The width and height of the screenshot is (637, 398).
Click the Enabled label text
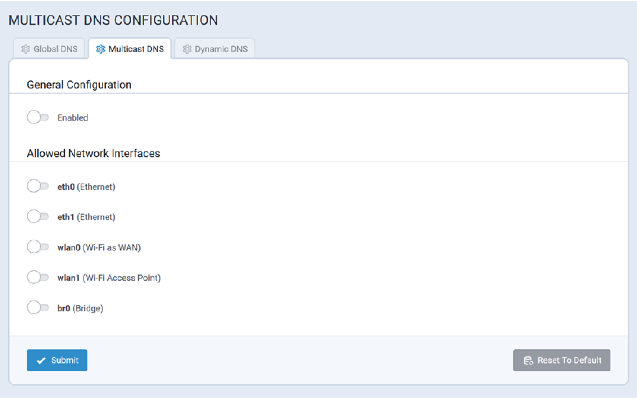click(73, 118)
